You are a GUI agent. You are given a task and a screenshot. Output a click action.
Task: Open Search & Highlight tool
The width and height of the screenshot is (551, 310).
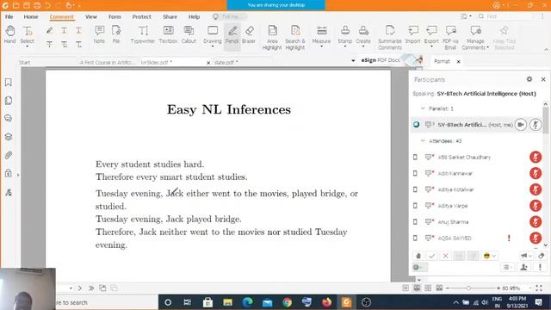(x=295, y=37)
